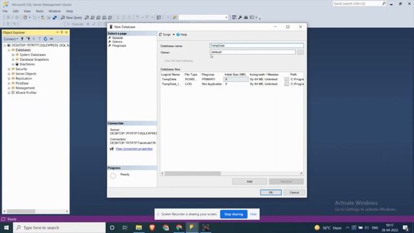Open Cortana circle icon on taskbar
The image size is (414, 233).
pos(112,227)
